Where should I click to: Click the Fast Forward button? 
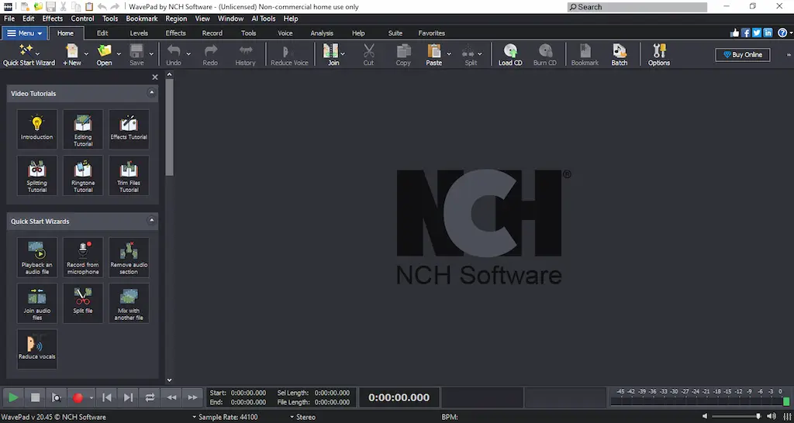point(193,397)
